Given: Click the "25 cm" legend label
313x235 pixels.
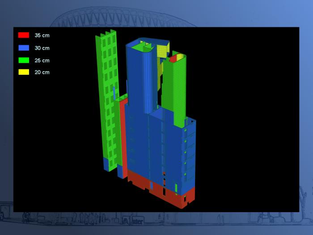Looking at the screenshot, I should point(42,60).
